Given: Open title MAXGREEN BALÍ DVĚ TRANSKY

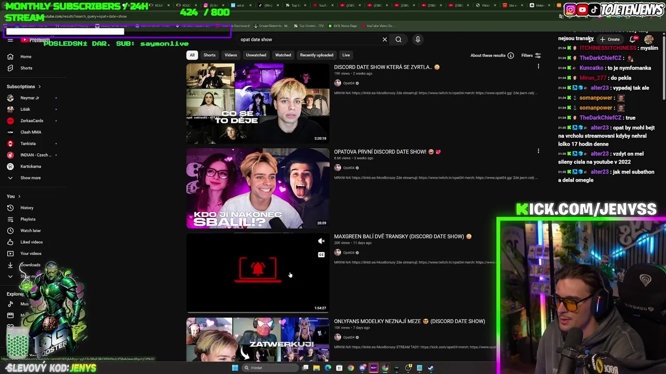Looking at the screenshot, I should click(x=402, y=236).
